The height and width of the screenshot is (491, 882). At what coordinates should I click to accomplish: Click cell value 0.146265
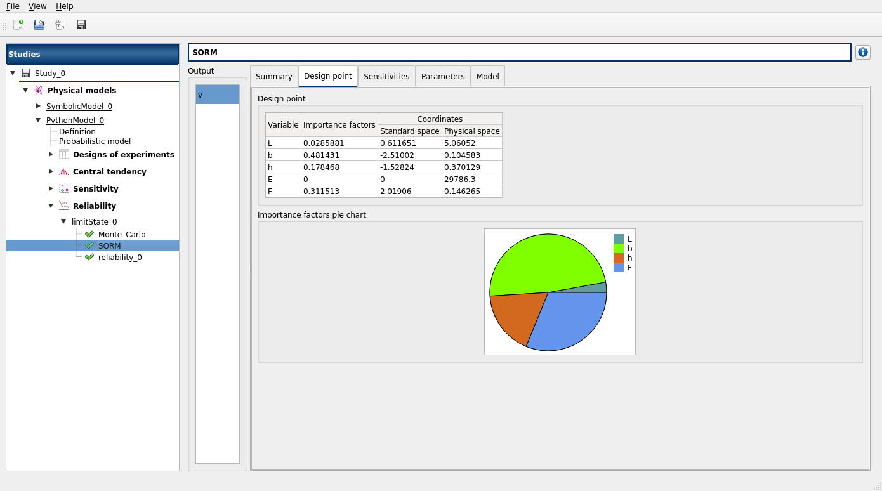click(x=472, y=191)
